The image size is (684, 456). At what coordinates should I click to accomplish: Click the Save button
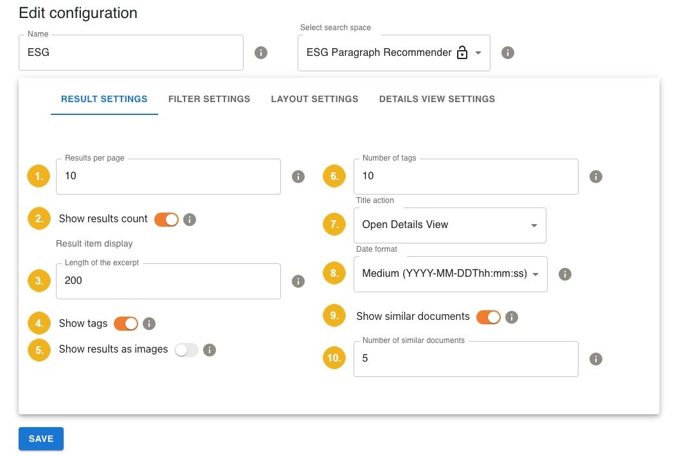[41, 439]
